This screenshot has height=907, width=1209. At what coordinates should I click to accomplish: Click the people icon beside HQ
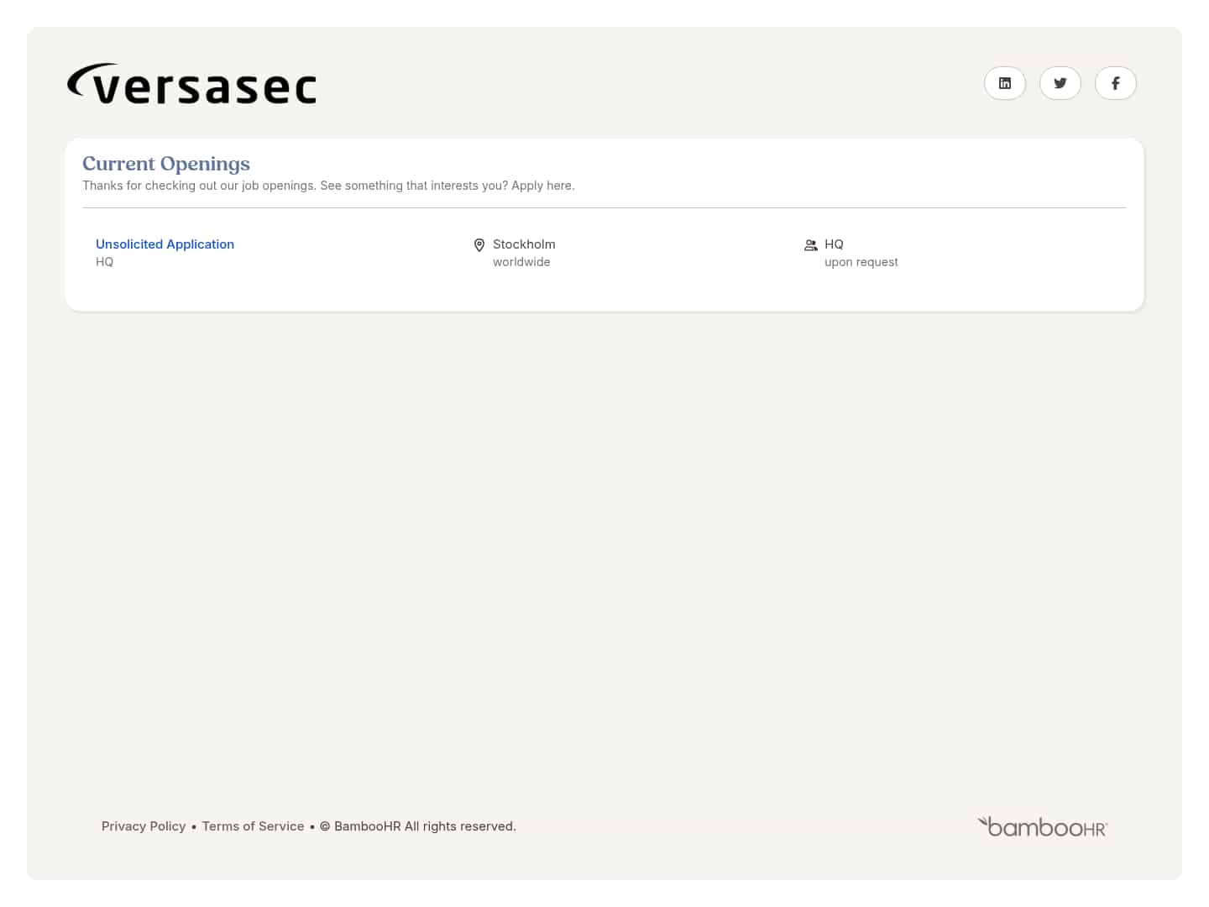coord(811,245)
